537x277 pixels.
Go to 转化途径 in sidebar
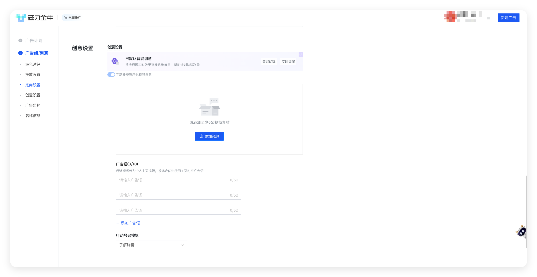click(x=33, y=64)
